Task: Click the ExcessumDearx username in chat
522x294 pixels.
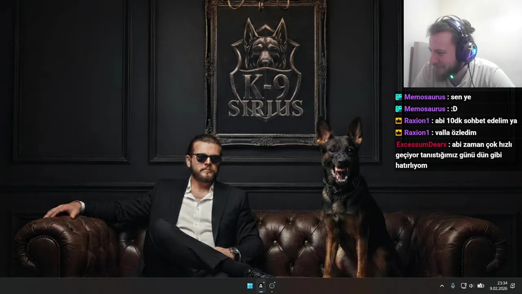Action: pyautogui.click(x=422, y=145)
